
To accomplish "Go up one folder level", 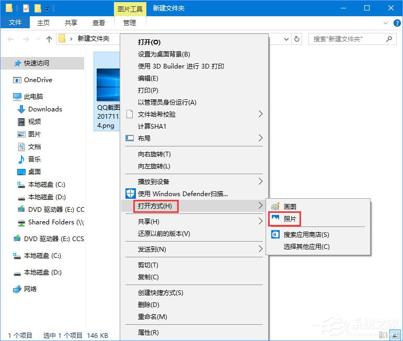I will (x=49, y=39).
